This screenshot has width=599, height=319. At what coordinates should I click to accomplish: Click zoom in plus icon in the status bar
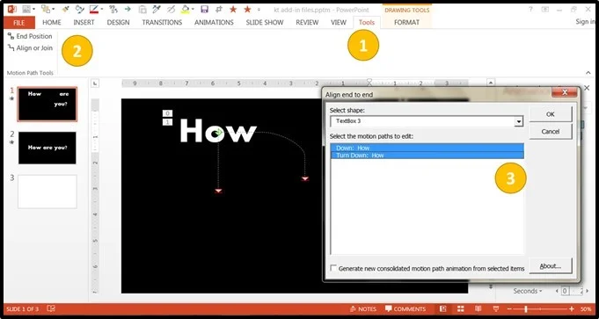coord(572,308)
